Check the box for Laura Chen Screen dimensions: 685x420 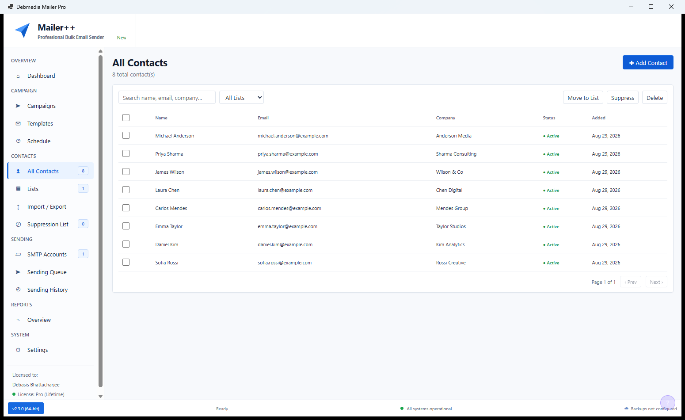point(126,190)
